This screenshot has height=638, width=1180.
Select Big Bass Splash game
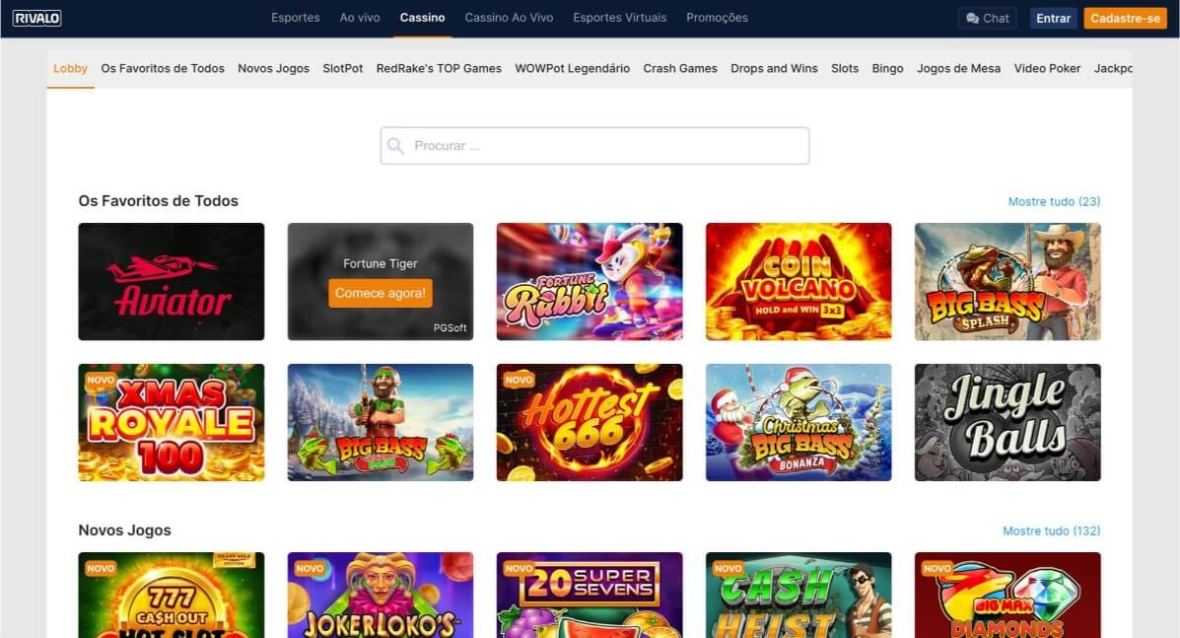pyautogui.click(x=1007, y=281)
